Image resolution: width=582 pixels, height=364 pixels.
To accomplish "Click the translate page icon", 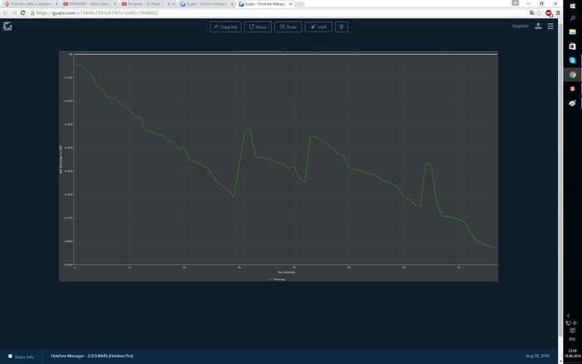I will [532, 12].
